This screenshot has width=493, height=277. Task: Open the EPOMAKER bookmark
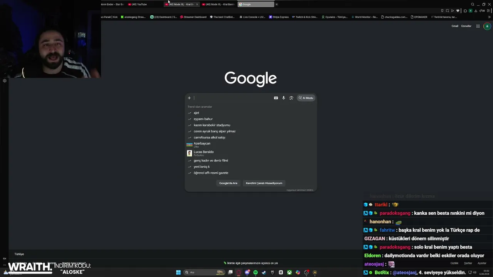419,17
